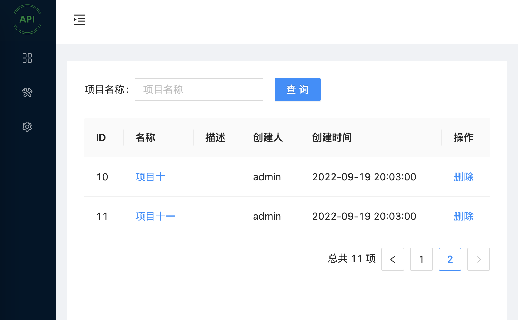Image resolution: width=518 pixels, height=320 pixels.
Task: Click the 查询 search button
Action: click(298, 89)
